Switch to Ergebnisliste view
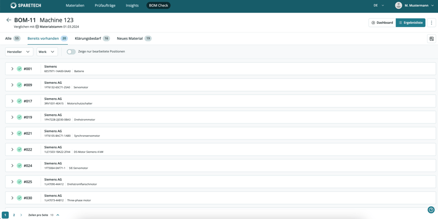 pos(410,23)
